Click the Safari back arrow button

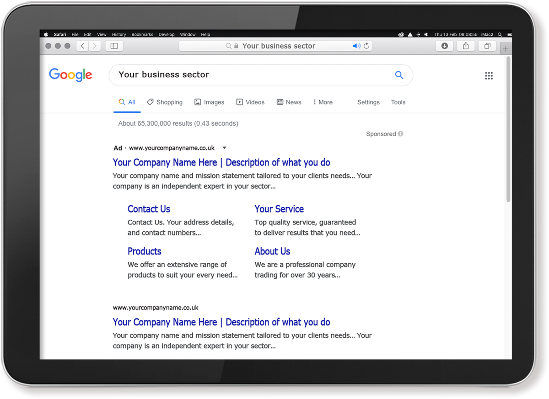coord(82,46)
